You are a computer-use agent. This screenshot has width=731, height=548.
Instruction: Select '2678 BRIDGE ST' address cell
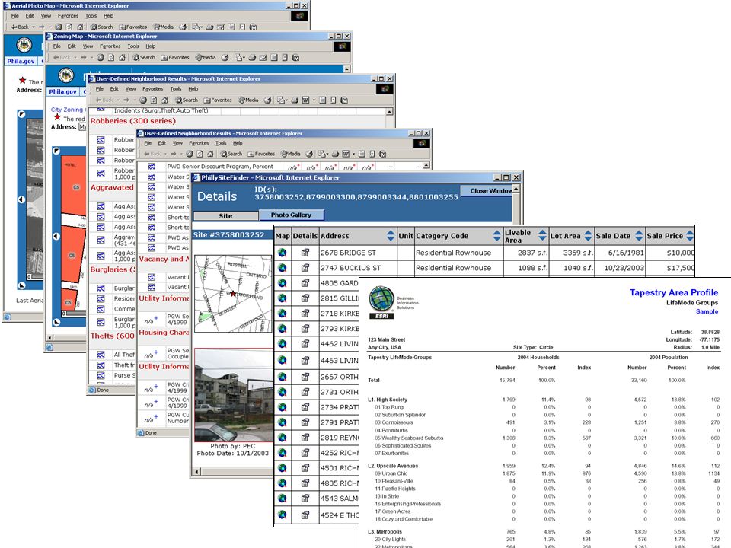358,253
